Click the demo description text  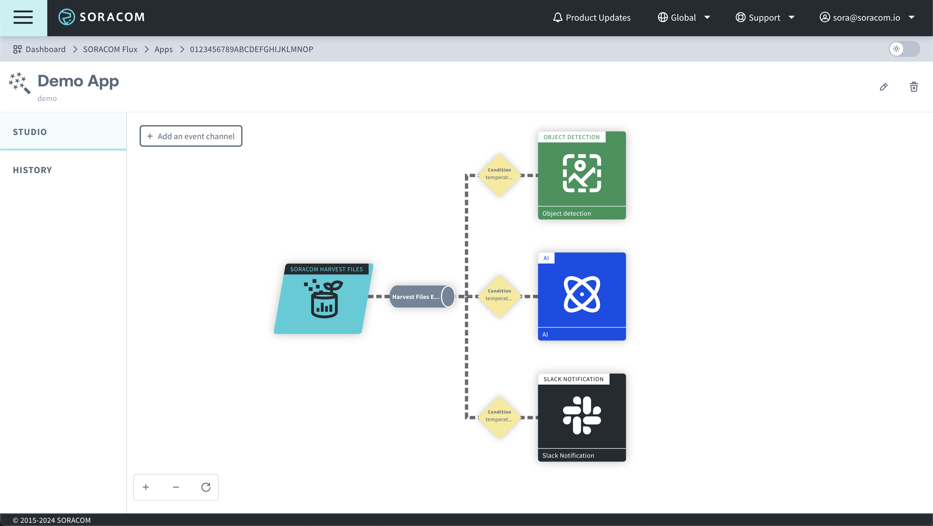(47, 98)
